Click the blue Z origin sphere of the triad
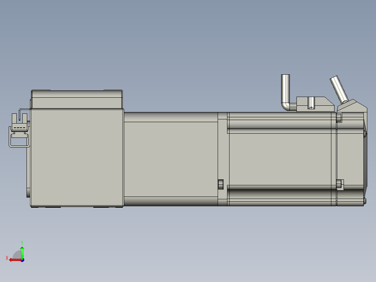 point(22,260)
